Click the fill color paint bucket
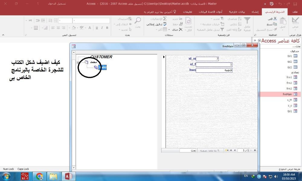The image size is (302, 181). 74,28
